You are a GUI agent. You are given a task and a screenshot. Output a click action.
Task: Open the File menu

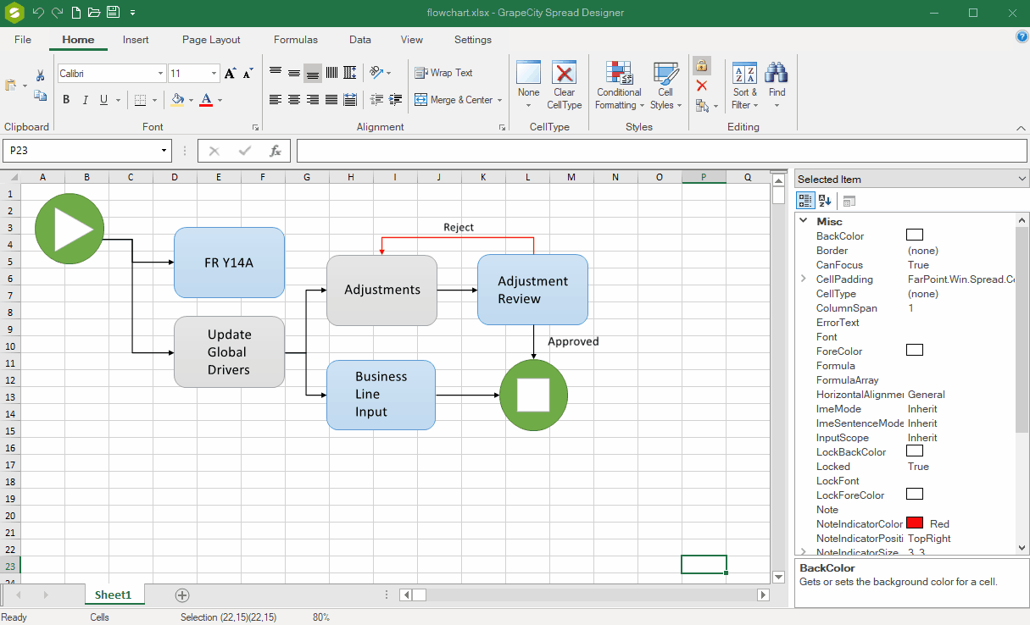click(x=23, y=40)
